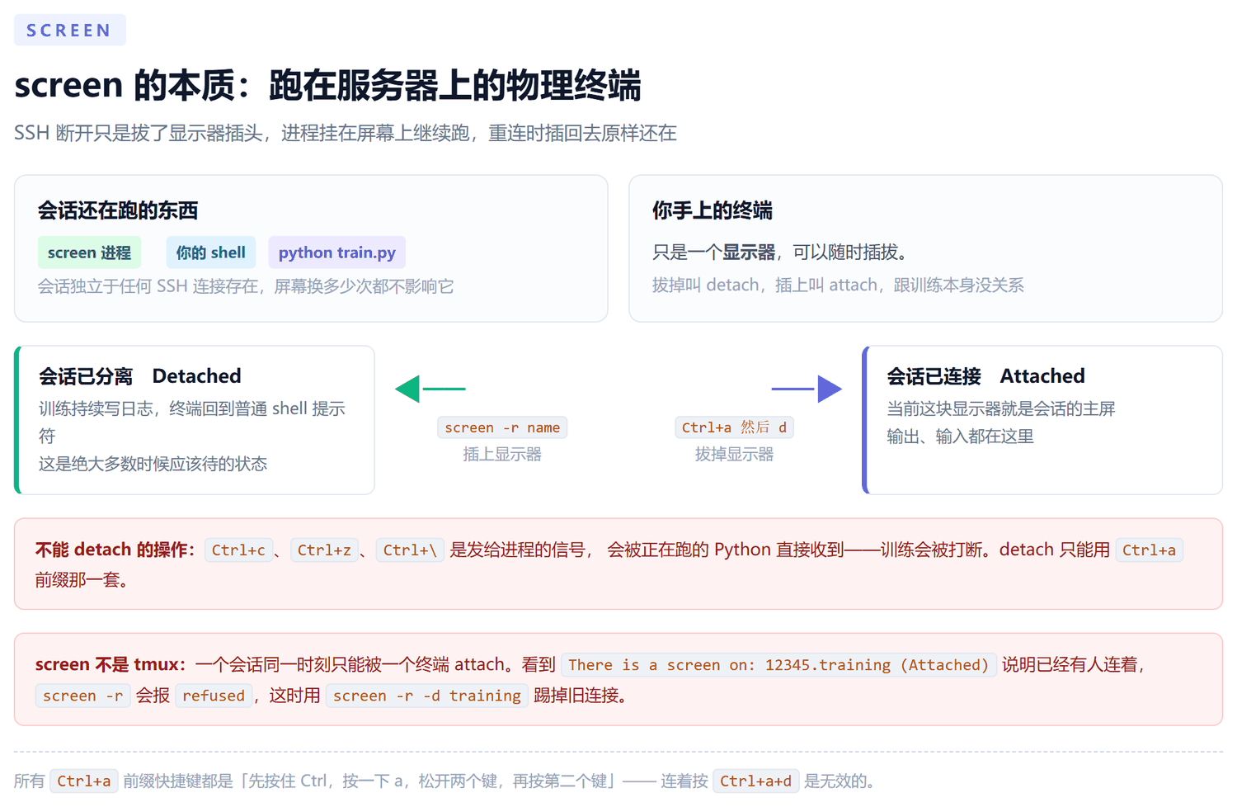Click the 'screen -r -d training' code chip
The width and height of the screenshot is (1237, 807).
[x=426, y=696]
